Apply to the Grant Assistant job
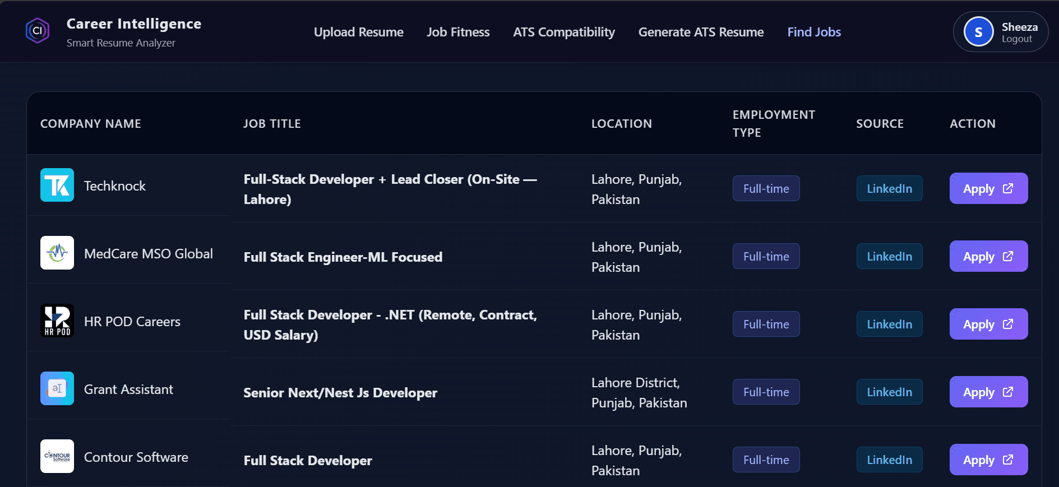The height and width of the screenshot is (487, 1059). [x=988, y=392]
